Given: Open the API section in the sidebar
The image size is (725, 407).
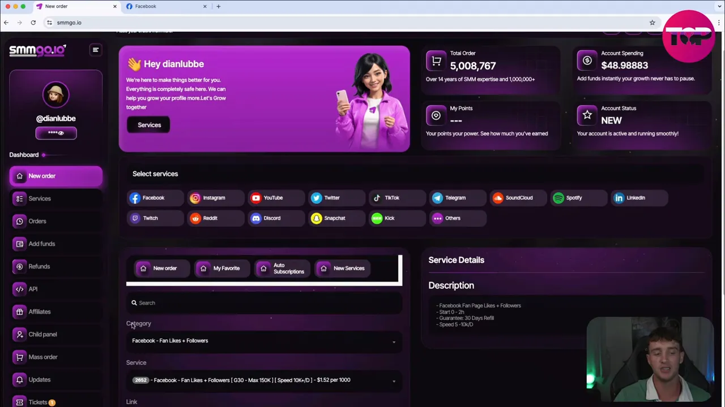Looking at the screenshot, I should [32, 289].
